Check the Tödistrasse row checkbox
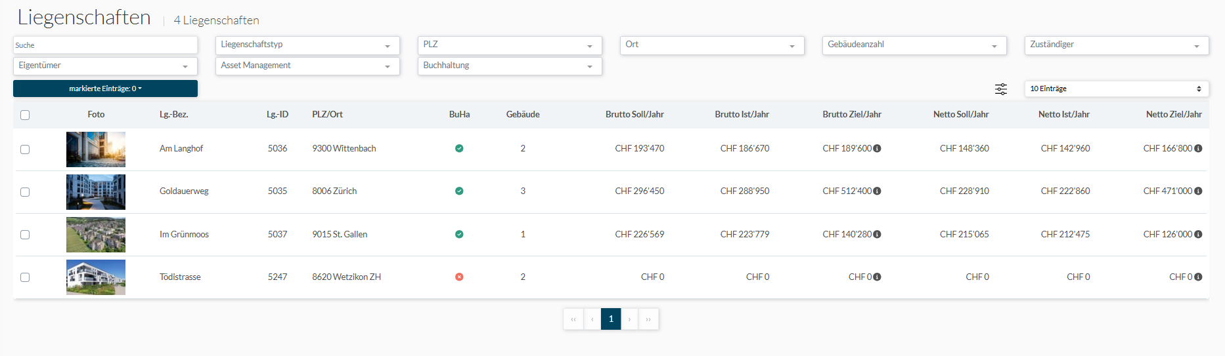The width and height of the screenshot is (1225, 356). coord(25,277)
